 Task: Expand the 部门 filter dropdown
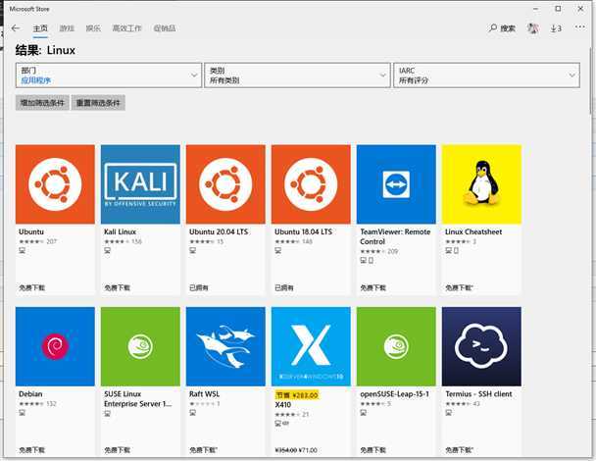pos(109,76)
